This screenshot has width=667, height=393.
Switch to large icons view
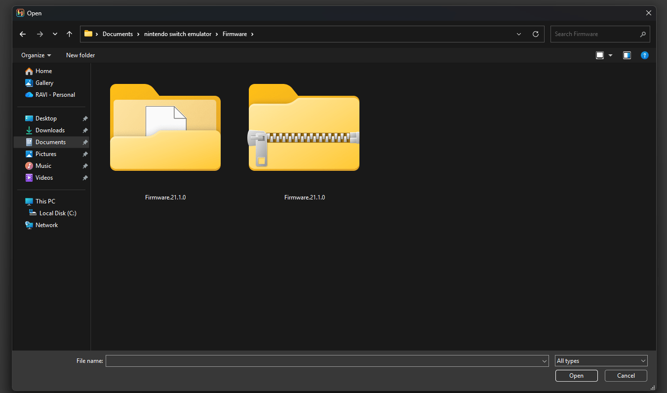coord(599,55)
